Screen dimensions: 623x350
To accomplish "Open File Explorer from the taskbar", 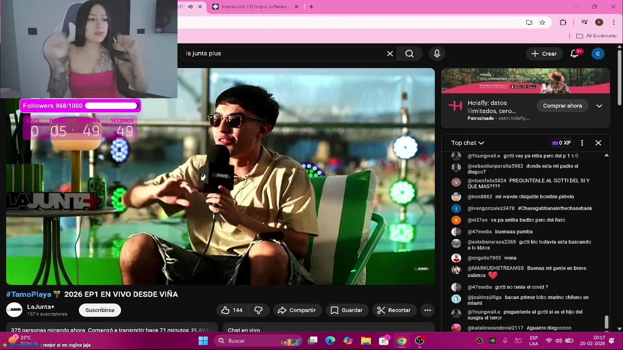I will [x=366, y=341].
